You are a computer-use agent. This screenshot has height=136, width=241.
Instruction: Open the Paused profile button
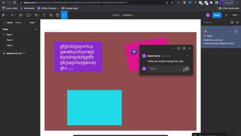pyautogui.click(x=227, y=3)
